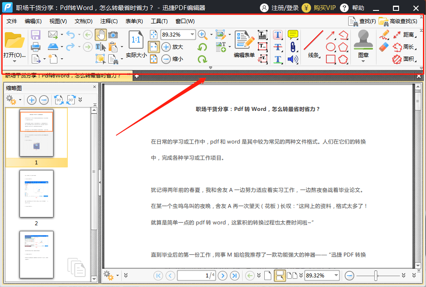
Task: Click the print document icon
Action: [36, 47]
